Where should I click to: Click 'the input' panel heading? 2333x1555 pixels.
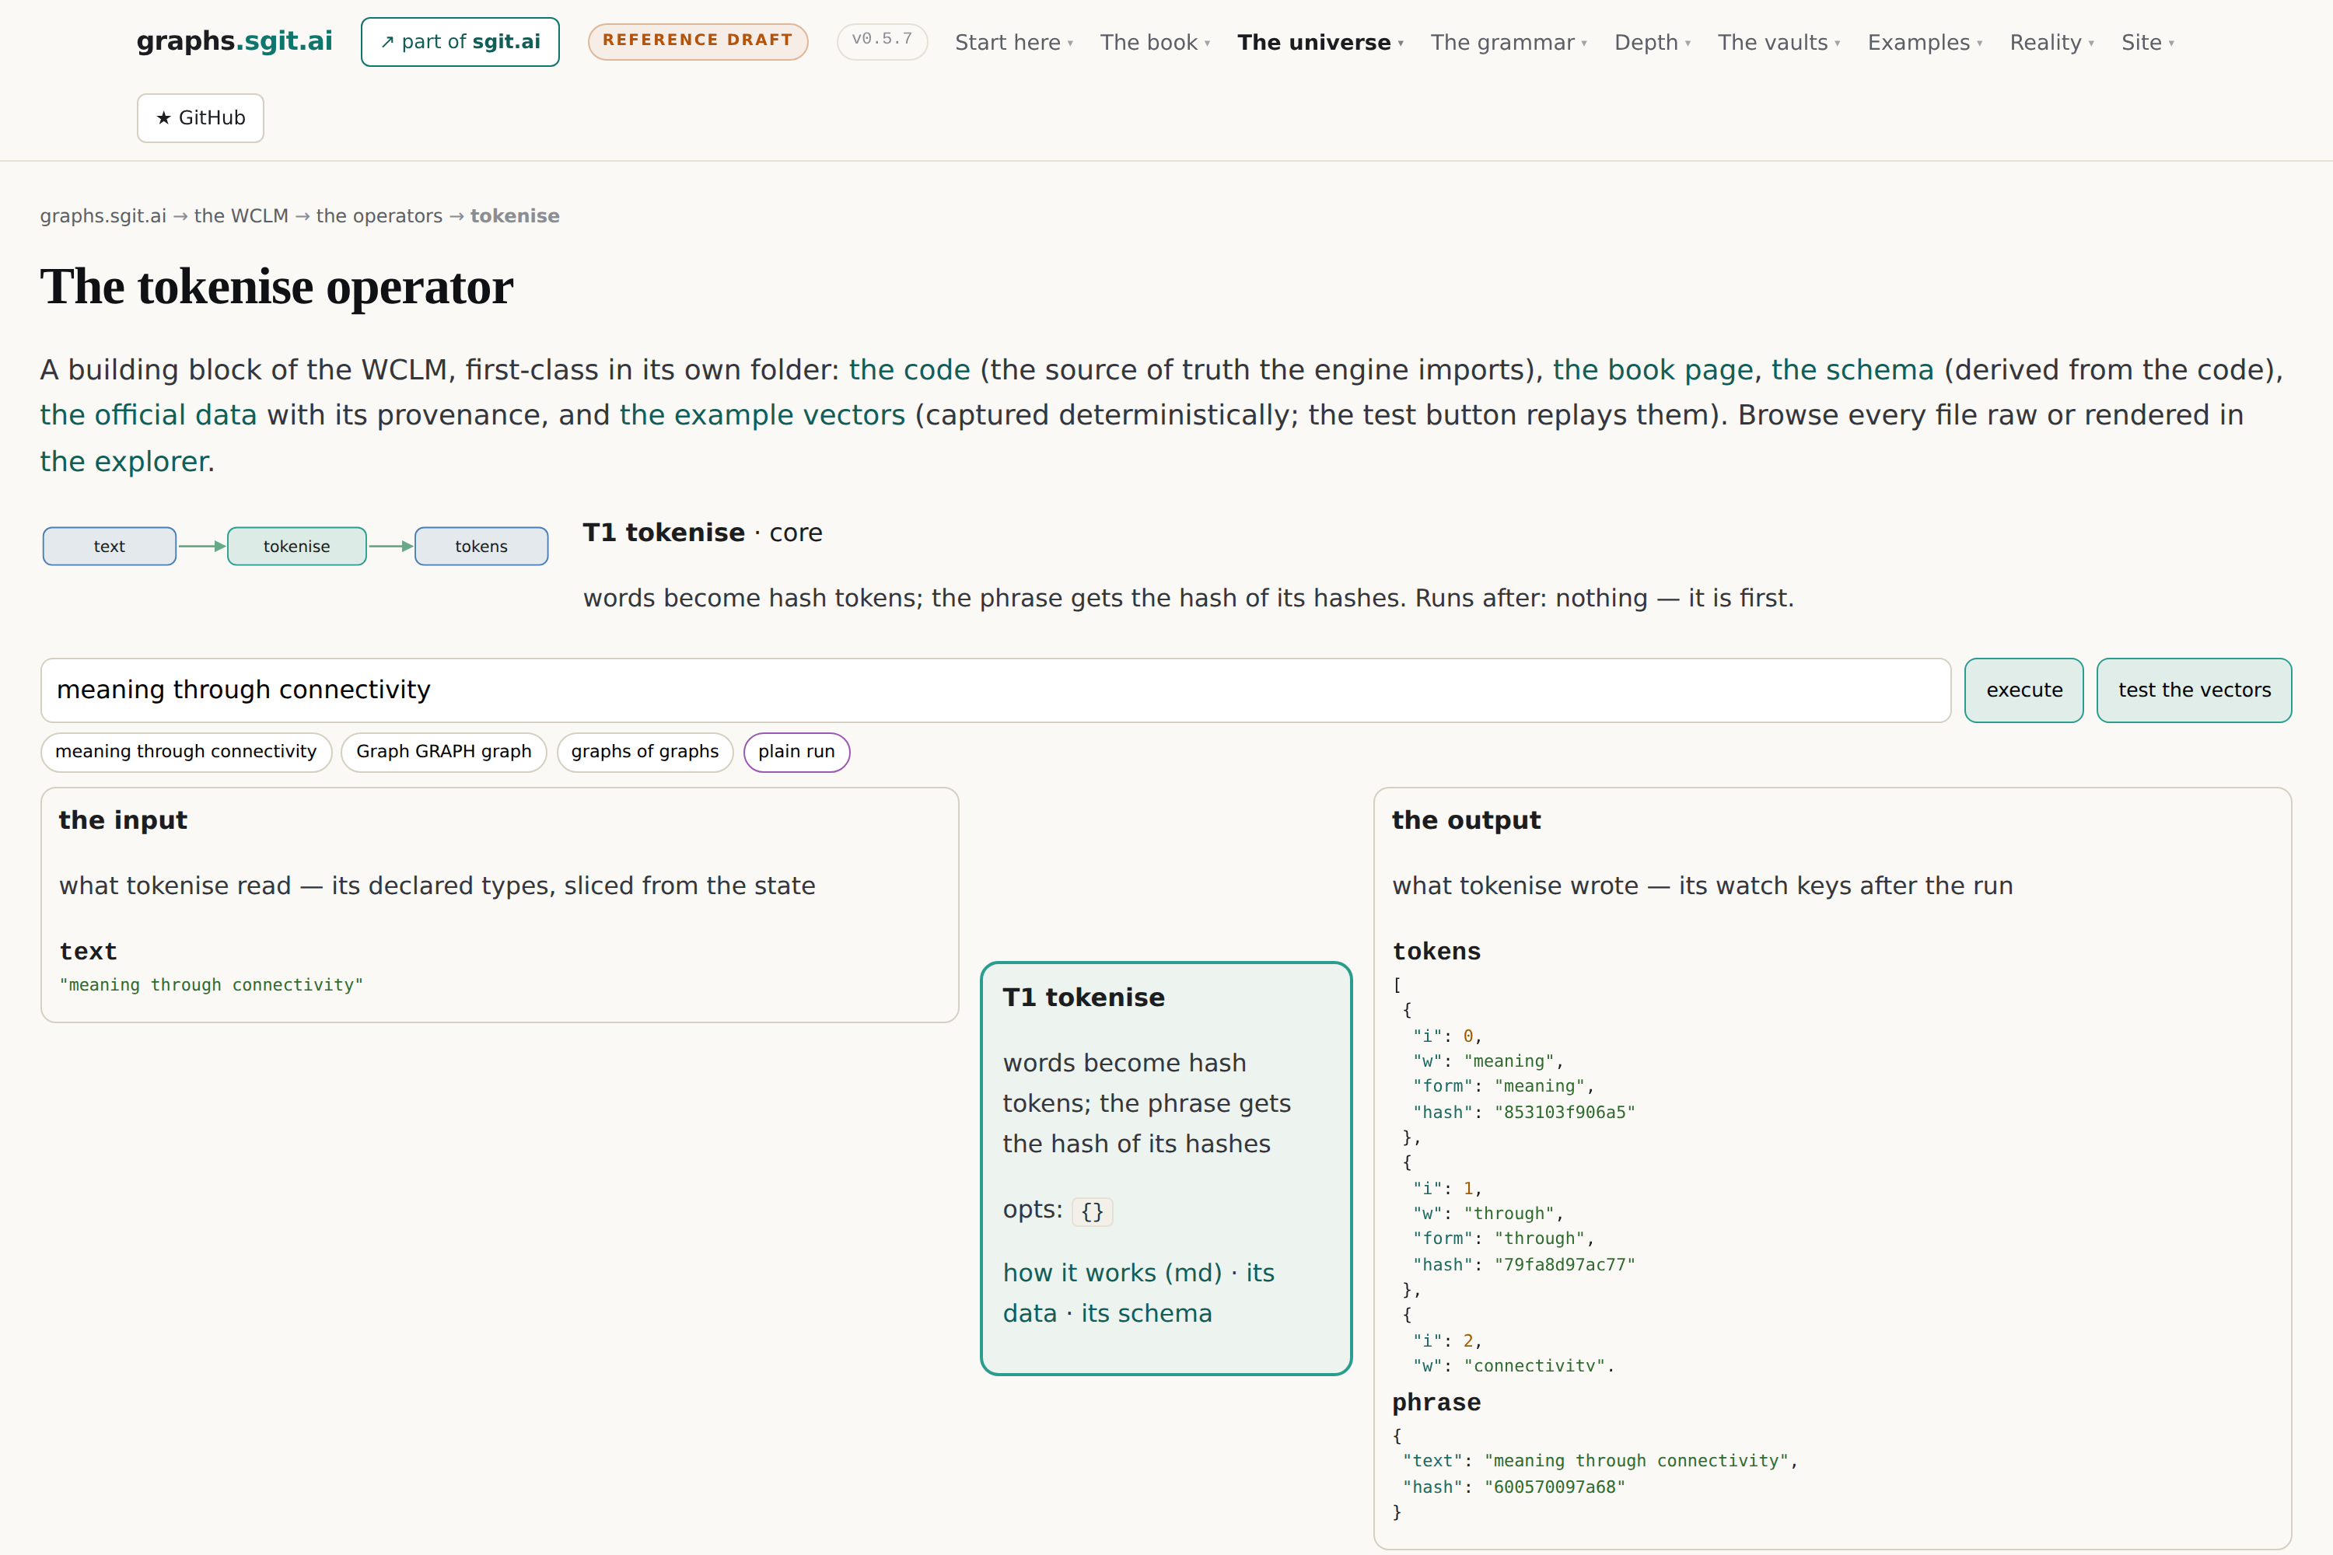click(x=123, y=821)
